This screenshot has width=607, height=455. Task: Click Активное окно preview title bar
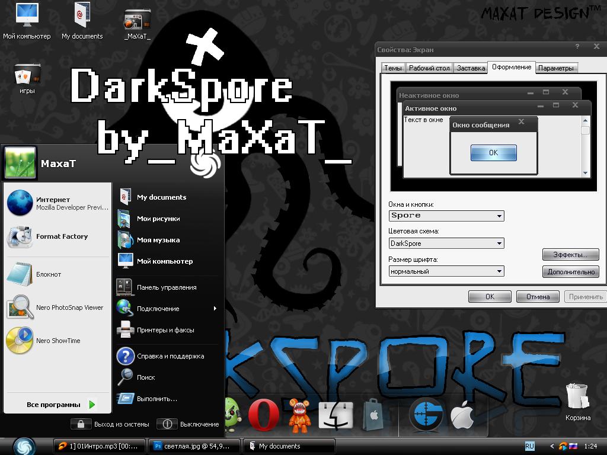click(497, 108)
